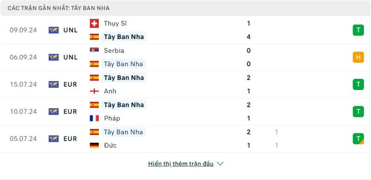Viewport: 371px width, 180px height.
Task: Click the France flag icon next to Pháp
Action: click(94, 118)
